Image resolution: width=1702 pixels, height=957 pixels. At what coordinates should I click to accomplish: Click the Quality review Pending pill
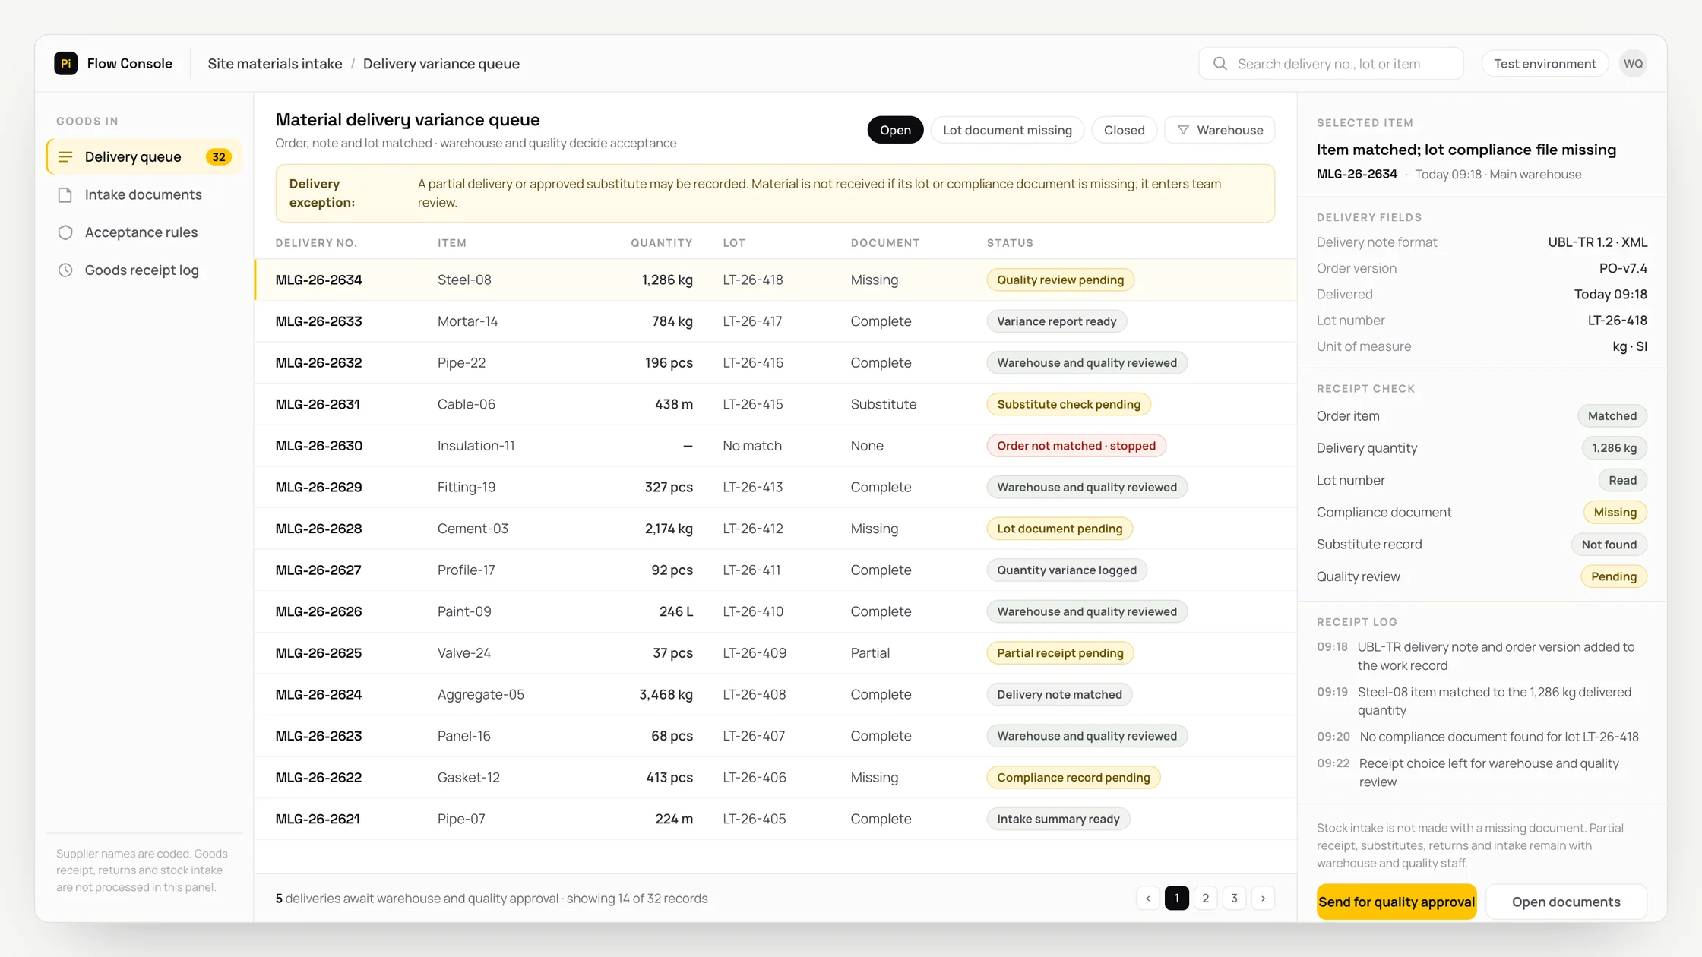click(x=1613, y=577)
